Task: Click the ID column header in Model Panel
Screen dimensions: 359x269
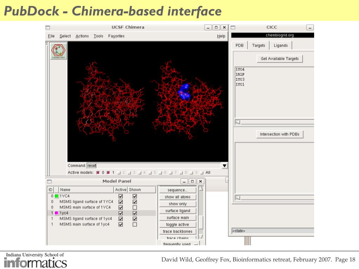Action: click(50, 189)
